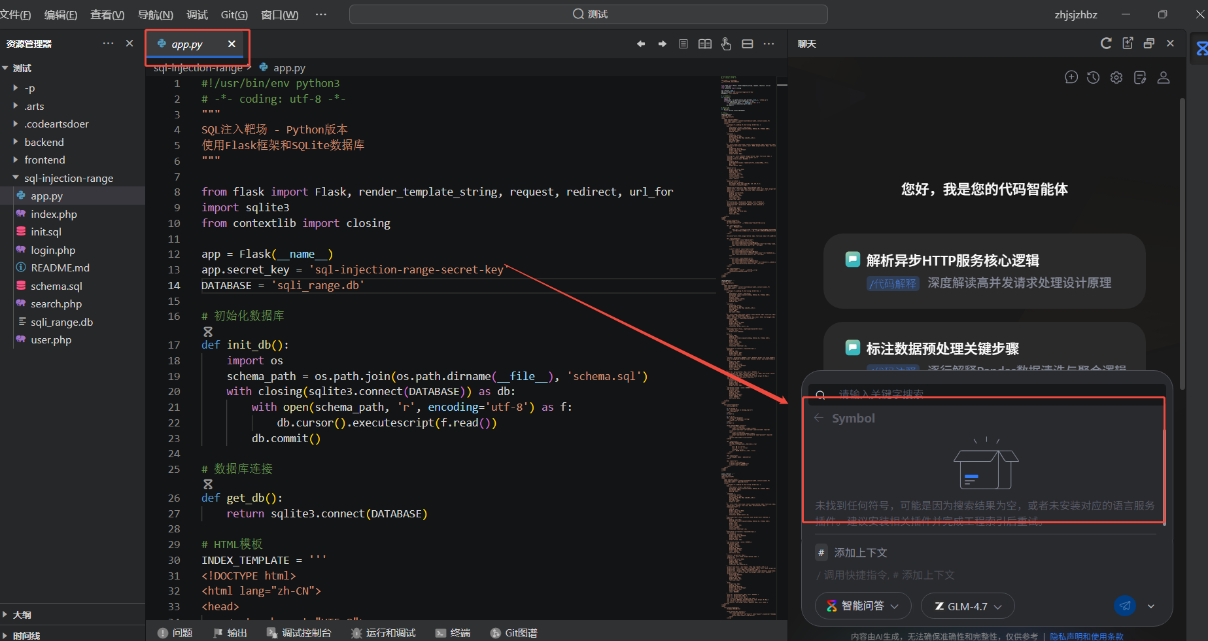Start a new chat conversation
This screenshot has width=1208, height=641.
tap(1071, 77)
